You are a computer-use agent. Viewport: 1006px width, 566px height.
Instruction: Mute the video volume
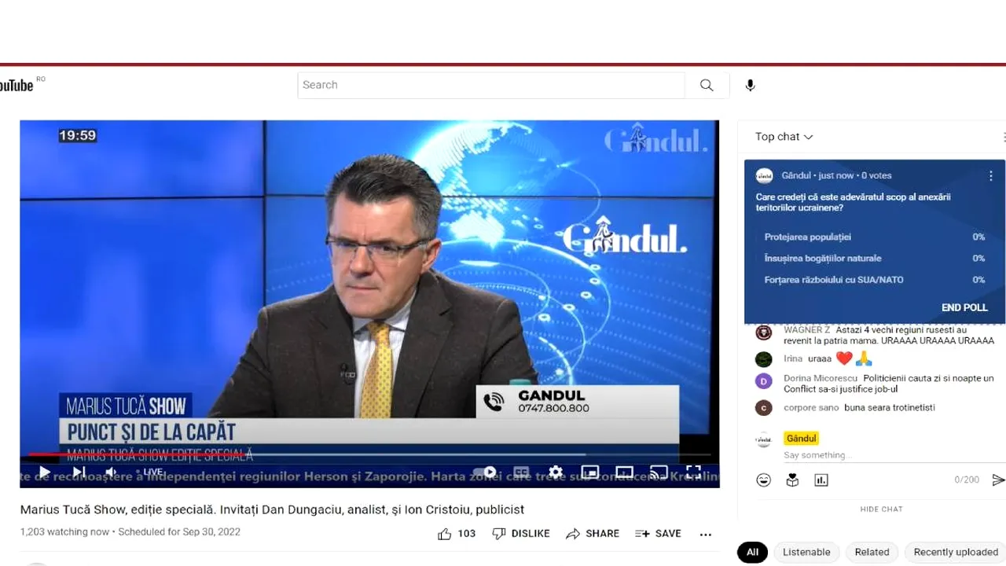pyautogui.click(x=110, y=472)
